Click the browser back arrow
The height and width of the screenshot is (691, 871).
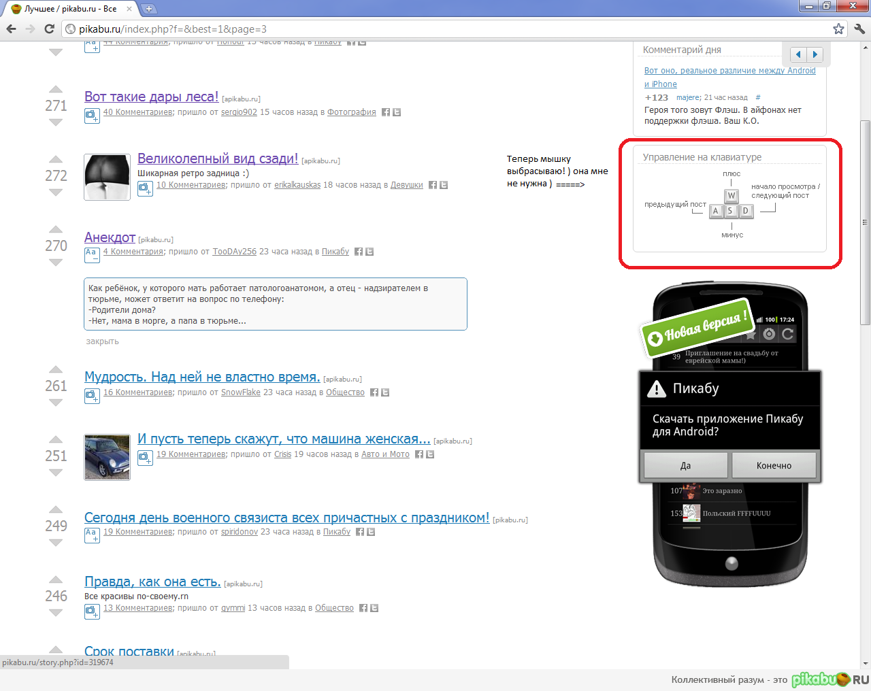coord(11,29)
